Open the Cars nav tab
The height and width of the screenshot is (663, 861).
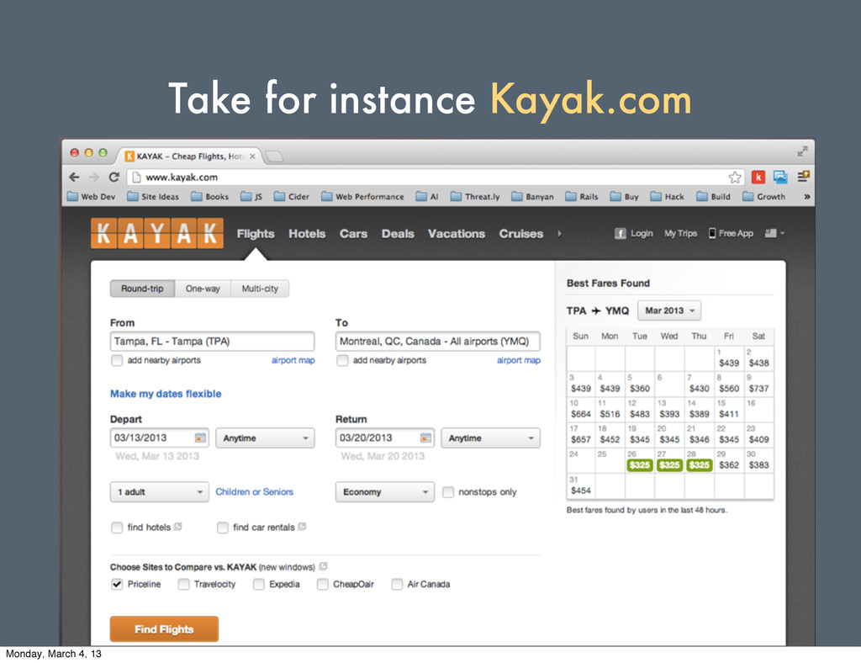[x=353, y=233]
